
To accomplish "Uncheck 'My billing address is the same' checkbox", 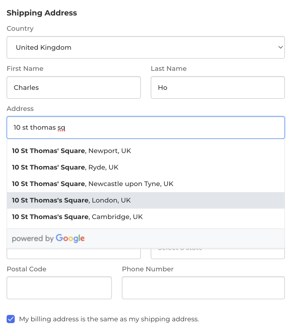I will pyautogui.click(x=10, y=319).
